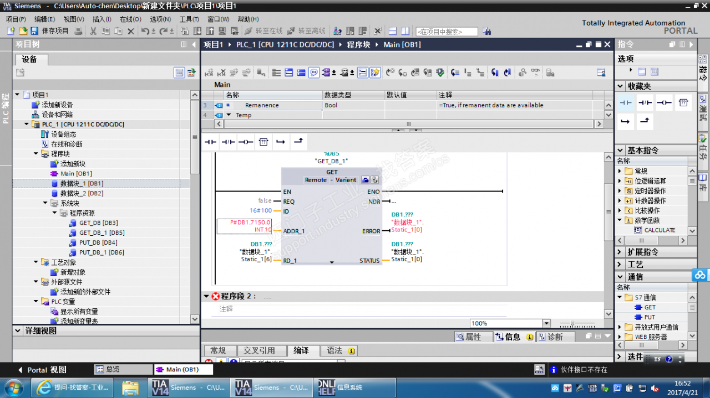Screen dimensions: 710x398
Task: Collapse network 2 header triangle
Action: click(206, 296)
